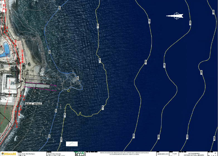Screen dimensions: 218x156
Task: Click the small yellow circle marker near the reef
Action: (x=68, y=90)
